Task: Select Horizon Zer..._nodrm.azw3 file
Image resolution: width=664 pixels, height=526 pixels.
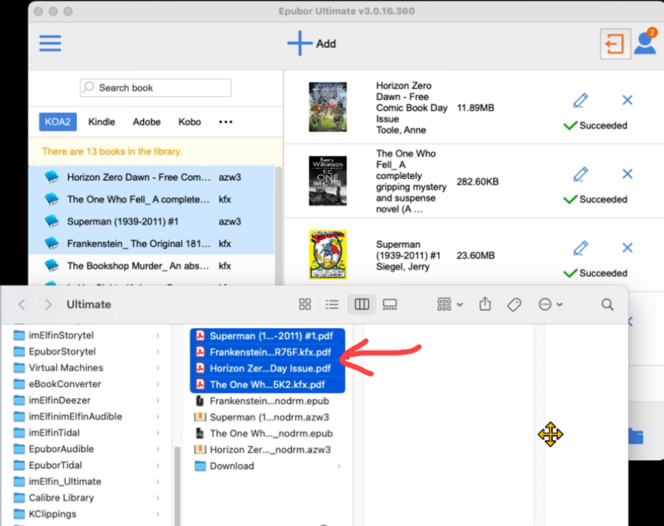Action: (268, 449)
